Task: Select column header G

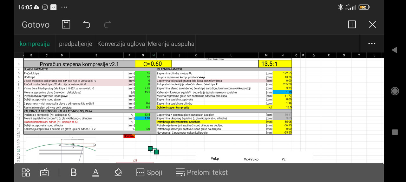Action: [143, 55]
